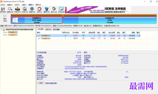Viewport: 158px width, 94px height.
Task: Collapse the HD0:STMAGICSX100240GB tree node
Action: tap(2, 30)
